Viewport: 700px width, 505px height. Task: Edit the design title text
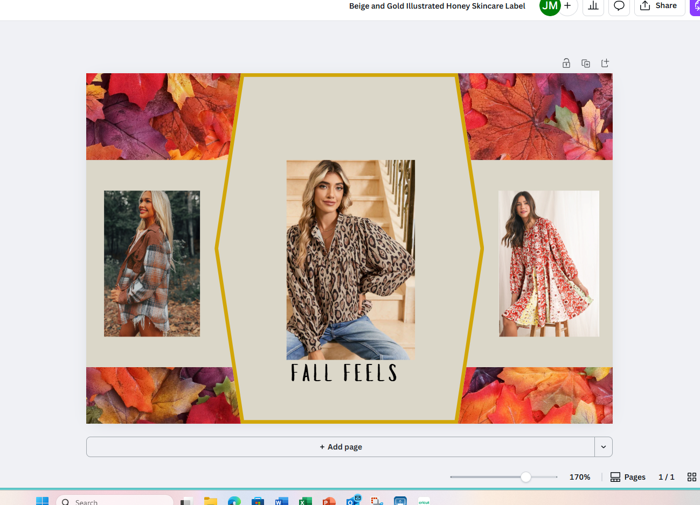(x=437, y=6)
